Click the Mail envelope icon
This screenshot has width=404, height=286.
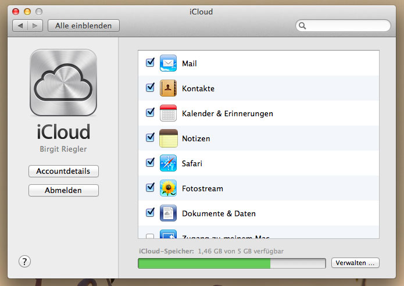[x=168, y=63]
